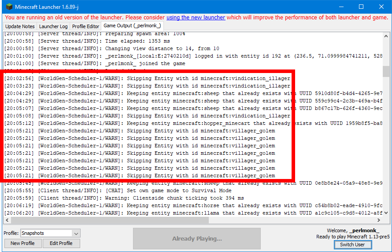The width and height of the screenshot is (392, 252).
Task: Maximize the Minecraft Launcher window
Action: (361, 7)
